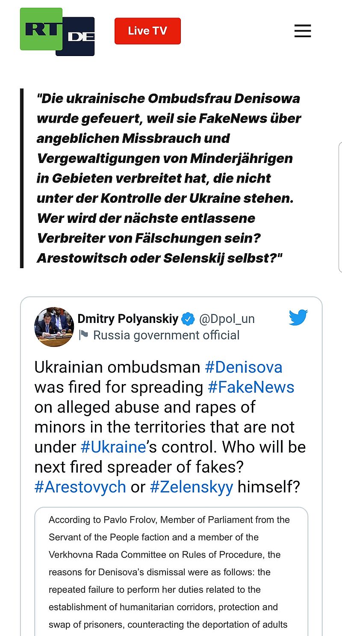The image size is (342, 636).
Task: Click the Twitter bird icon
Action: [x=298, y=318]
